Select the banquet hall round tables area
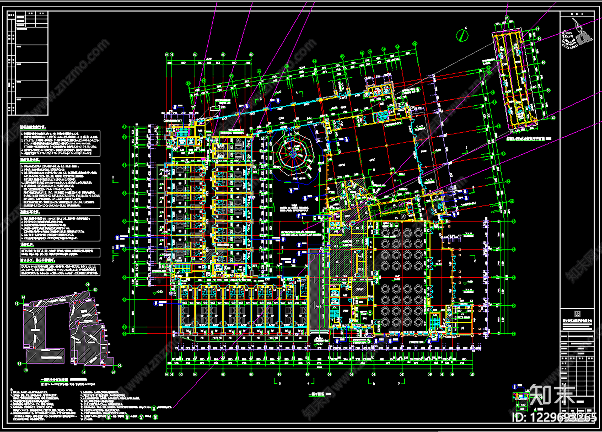Viewport: 602px width, 432px height. [401, 277]
